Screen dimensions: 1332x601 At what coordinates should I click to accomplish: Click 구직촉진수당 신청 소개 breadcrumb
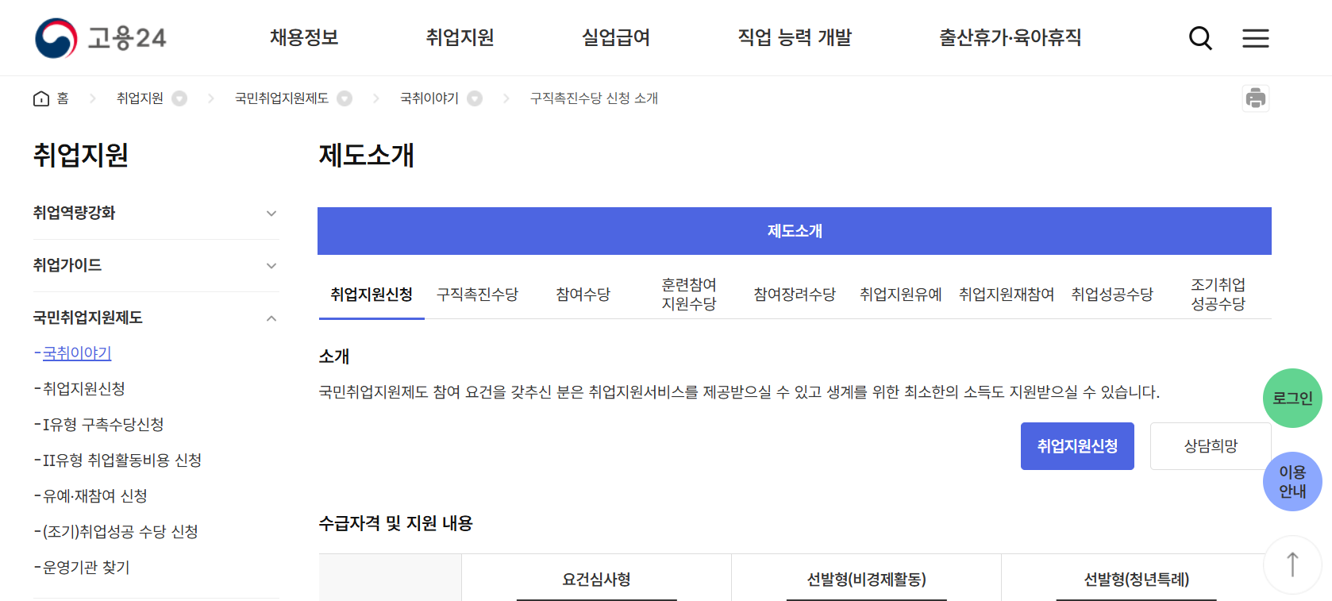[x=594, y=98]
